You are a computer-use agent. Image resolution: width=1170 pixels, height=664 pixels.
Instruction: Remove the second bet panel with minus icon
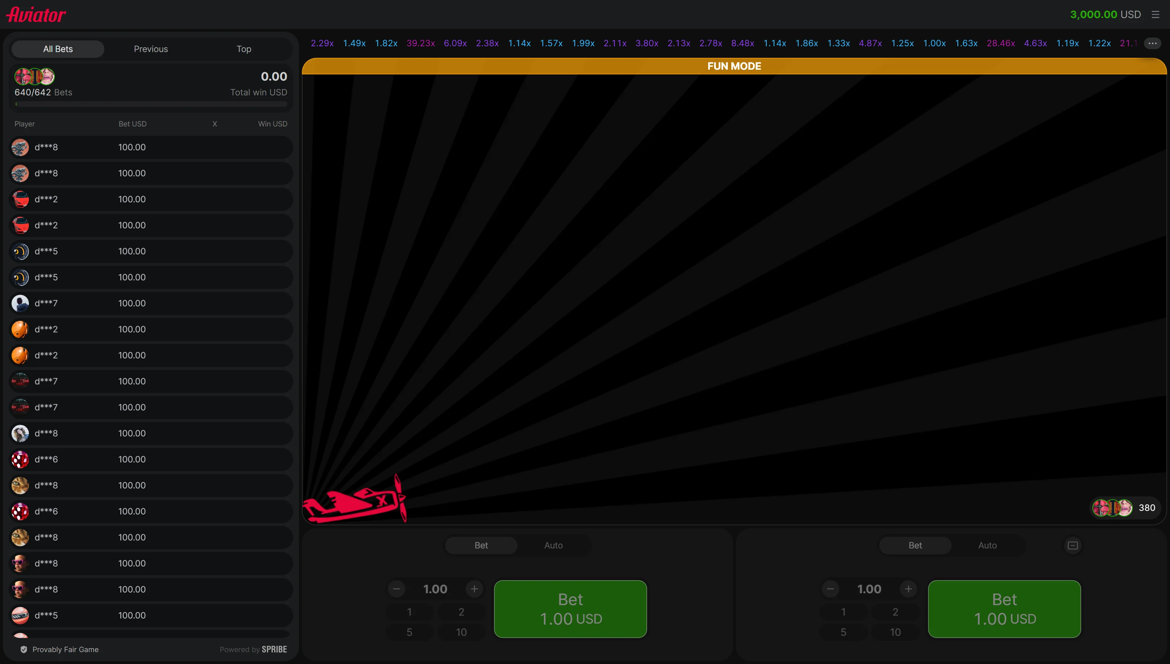(1072, 546)
